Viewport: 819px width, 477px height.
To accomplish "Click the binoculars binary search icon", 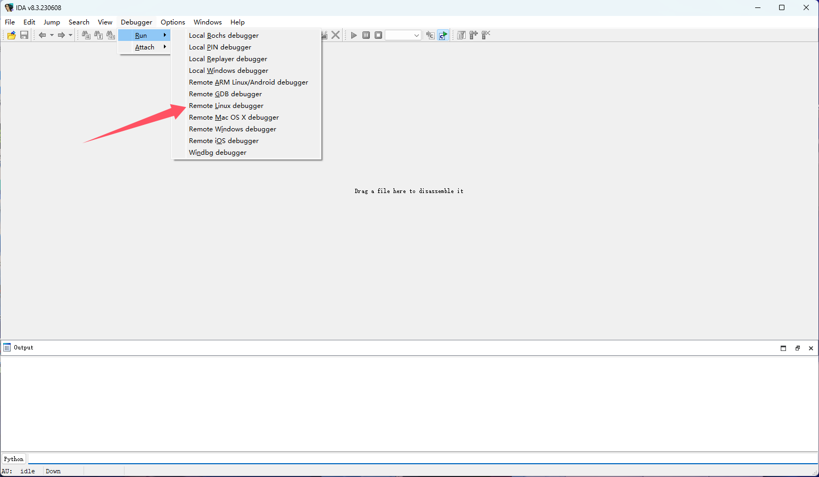I will tap(111, 35).
